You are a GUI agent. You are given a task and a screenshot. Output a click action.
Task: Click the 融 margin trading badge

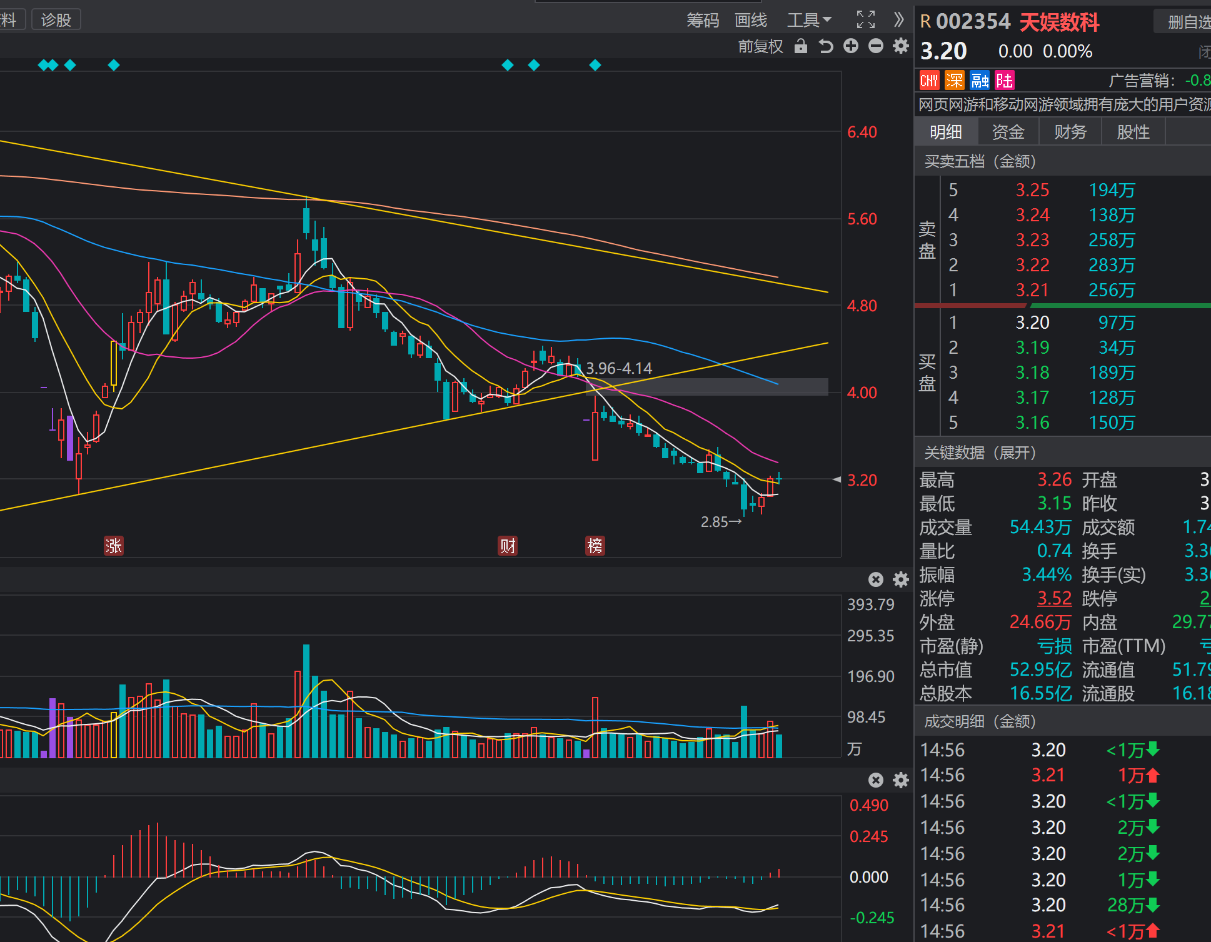979,81
